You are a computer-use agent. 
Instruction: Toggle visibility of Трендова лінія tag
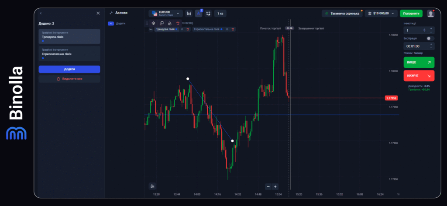(x=182, y=29)
